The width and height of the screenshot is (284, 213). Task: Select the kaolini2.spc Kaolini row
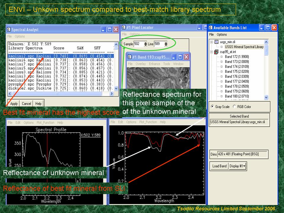[x=61, y=56]
